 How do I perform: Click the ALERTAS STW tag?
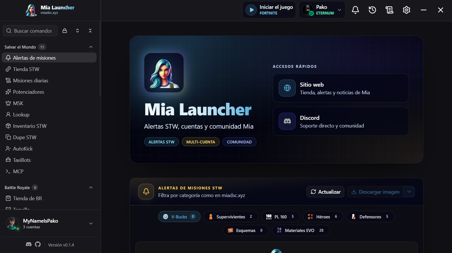(161, 142)
